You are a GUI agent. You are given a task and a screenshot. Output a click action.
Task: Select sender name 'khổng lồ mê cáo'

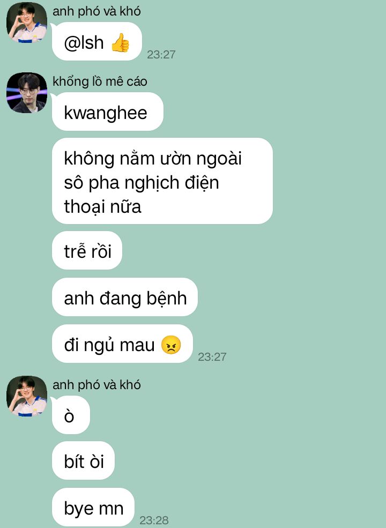[100, 81]
